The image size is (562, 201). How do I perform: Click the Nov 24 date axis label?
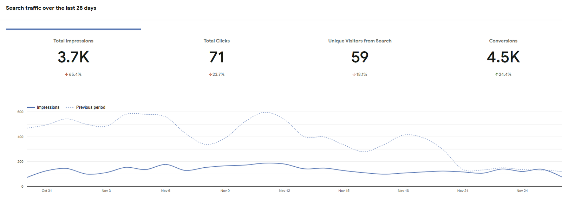pos(522,191)
